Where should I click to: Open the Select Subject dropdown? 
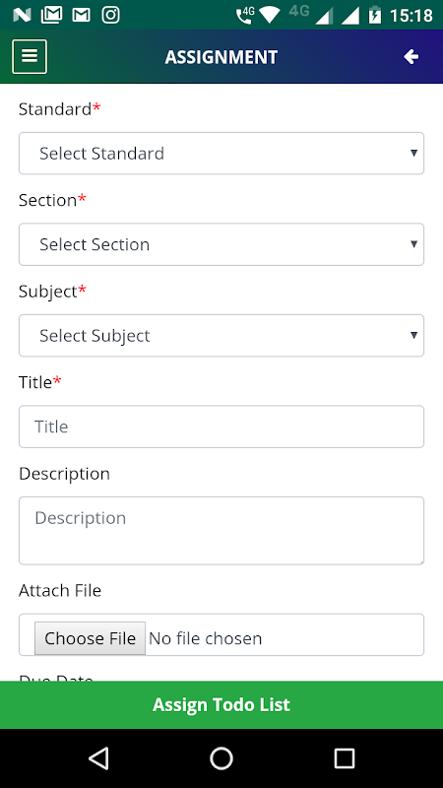[221, 336]
